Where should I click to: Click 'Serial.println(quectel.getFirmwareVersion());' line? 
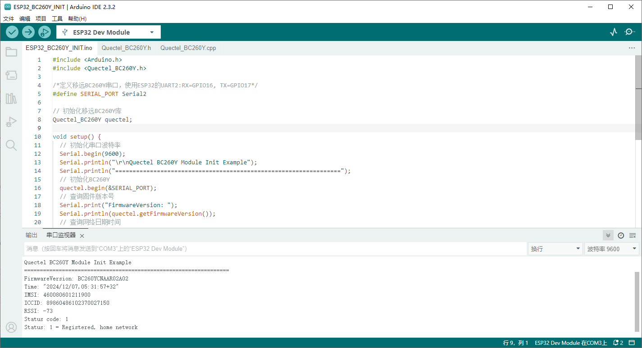point(138,213)
